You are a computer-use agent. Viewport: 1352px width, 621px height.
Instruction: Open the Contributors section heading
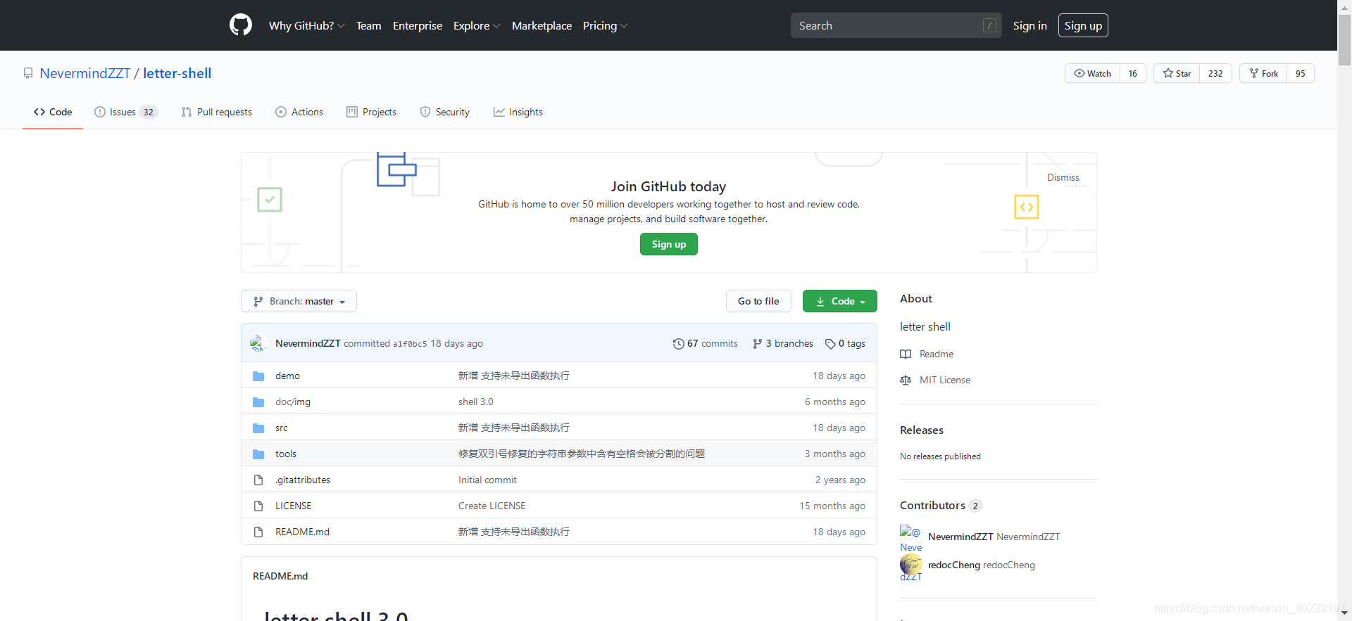tap(941, 506)
